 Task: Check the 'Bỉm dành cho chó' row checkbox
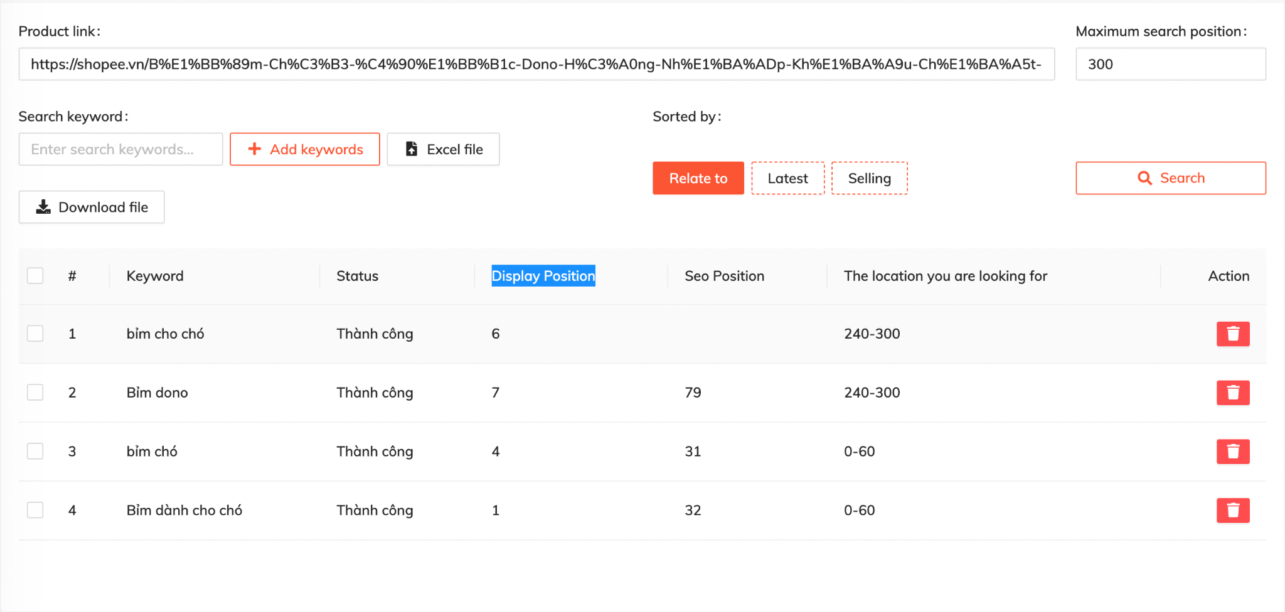click(x=35, y=510)
